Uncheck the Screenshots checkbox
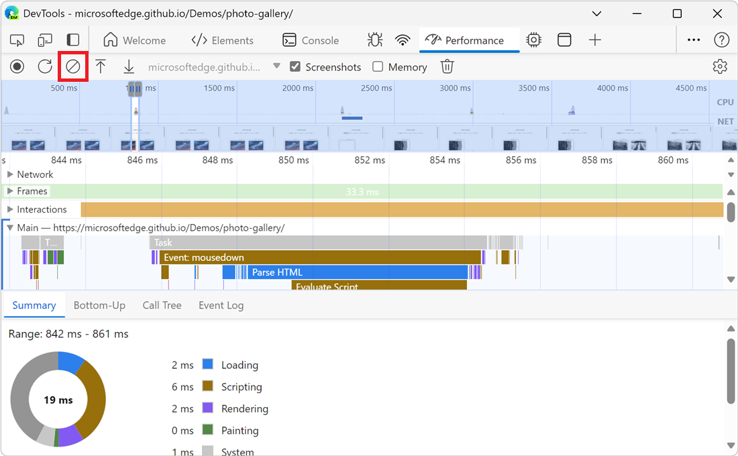Image resolution: width=738 pixels, height=456 pixels. tap(295, 66)
